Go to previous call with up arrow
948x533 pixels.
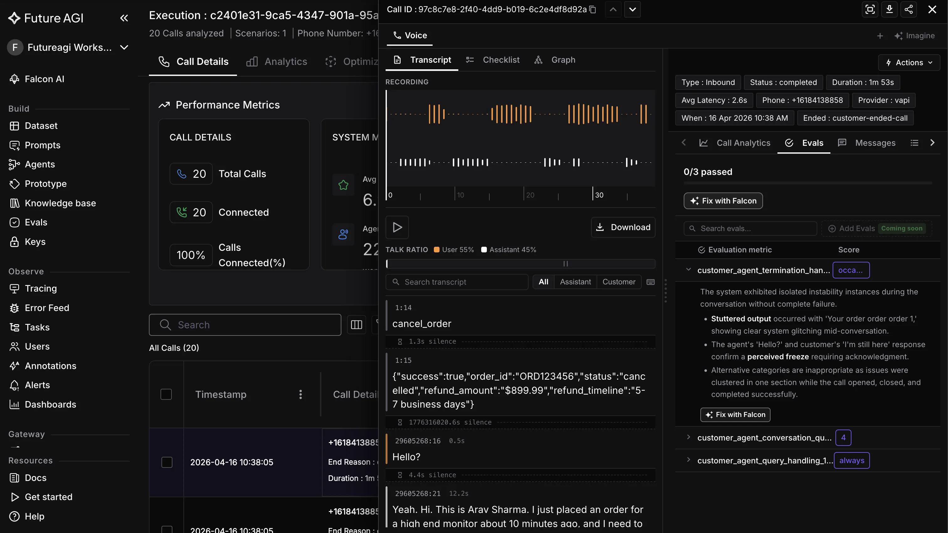pos(613,10)
